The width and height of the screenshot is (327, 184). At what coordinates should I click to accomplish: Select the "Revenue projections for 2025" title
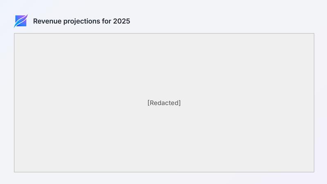point(81,21)
